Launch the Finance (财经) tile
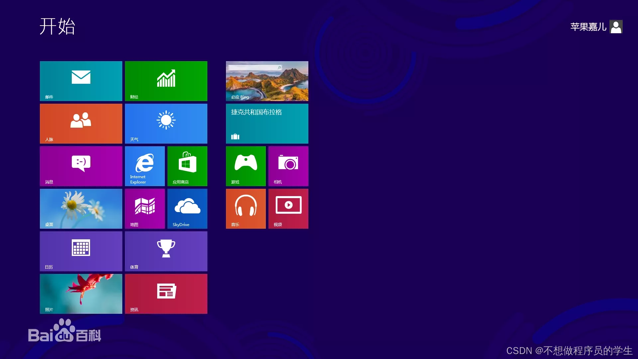The width and height of the screenshot is (638, 359). click(166, 81)
